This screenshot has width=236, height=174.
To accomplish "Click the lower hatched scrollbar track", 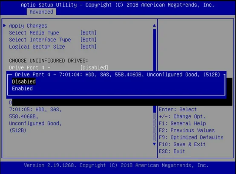I will 154,127.
